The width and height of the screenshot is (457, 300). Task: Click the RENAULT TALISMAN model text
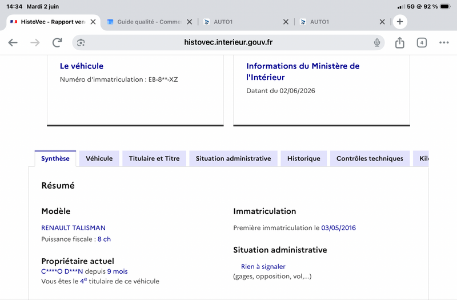click(x=74, y=227)
